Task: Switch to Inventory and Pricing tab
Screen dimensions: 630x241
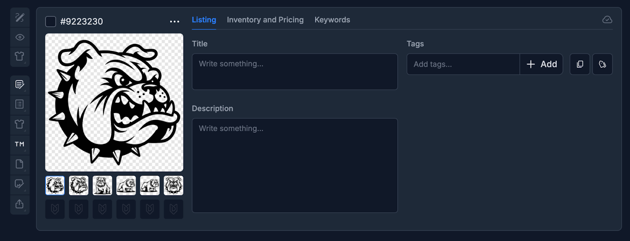Action: pyautogui.click(x=265, y=20)
